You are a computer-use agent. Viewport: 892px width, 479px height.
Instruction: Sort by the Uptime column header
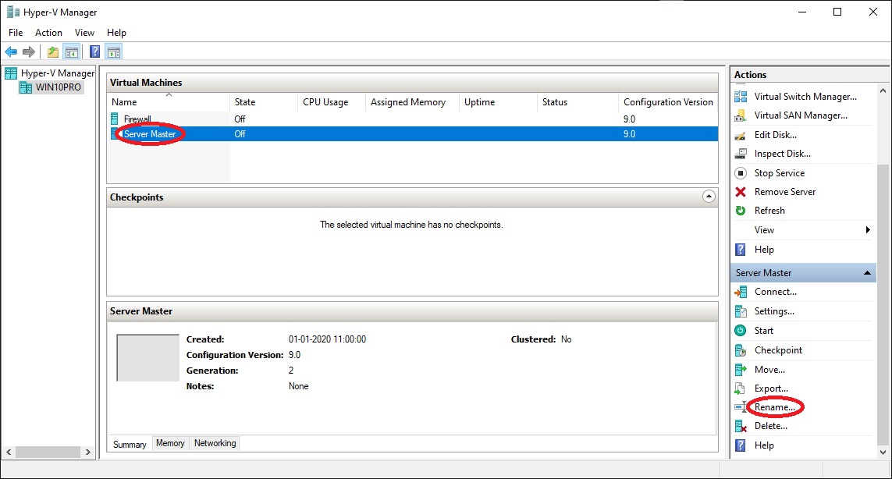[499, 102]
